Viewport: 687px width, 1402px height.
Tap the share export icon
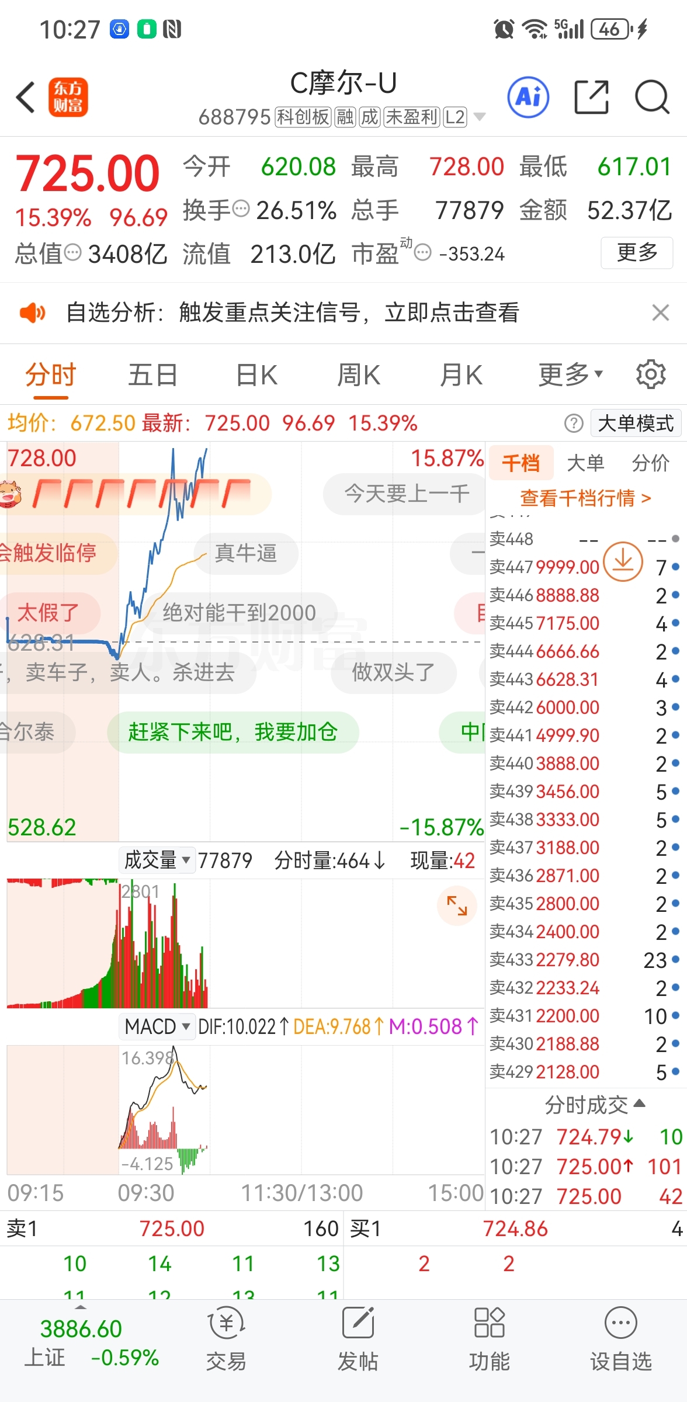click(x=592, y=97)
